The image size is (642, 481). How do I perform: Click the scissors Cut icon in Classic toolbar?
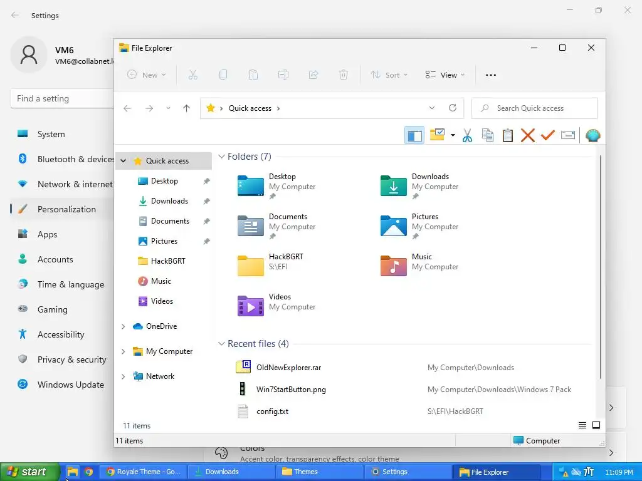click(467, 135)
